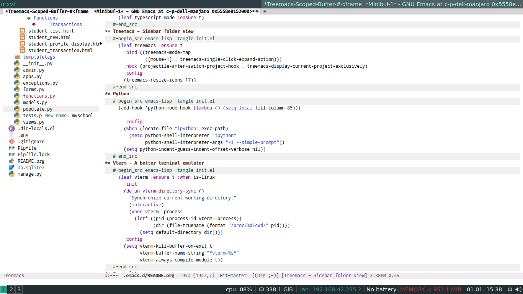Click the database icon for db.sqlite3
523x294 pixels.
click(x=11, y=168)
